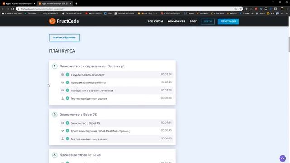The width and height of the screenshot is (290, 163).
Task: Click duration '00:04:24'
Action: (x=166, y=123)
